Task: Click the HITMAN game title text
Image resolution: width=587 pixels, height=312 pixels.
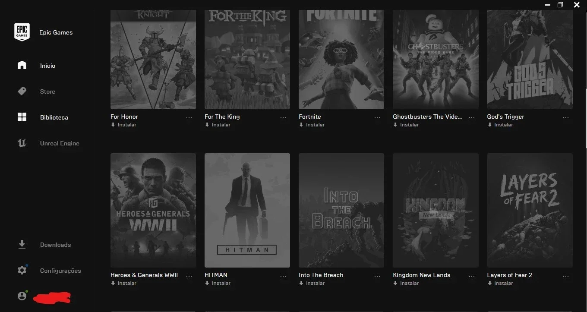Action: click(x=216, y=275)
